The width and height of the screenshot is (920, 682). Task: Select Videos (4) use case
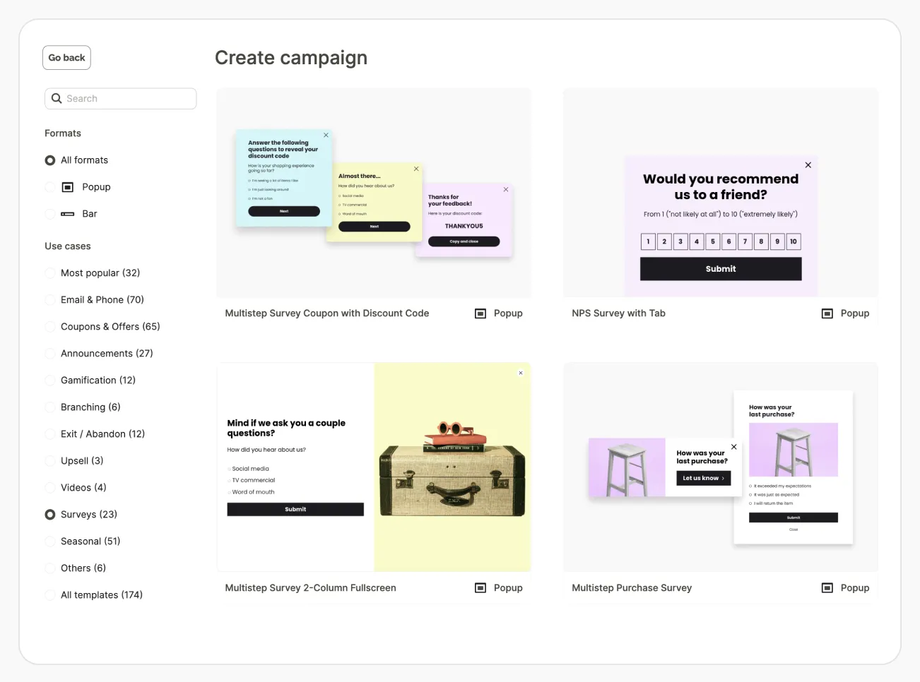[50, 488]
